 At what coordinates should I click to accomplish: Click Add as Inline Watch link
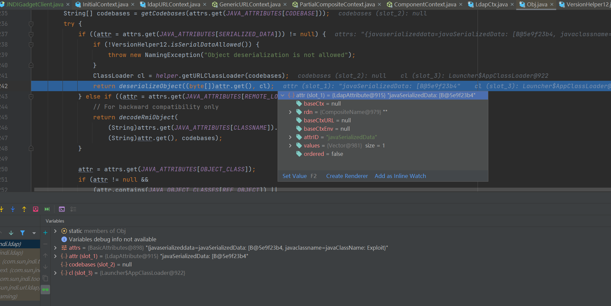400,176
